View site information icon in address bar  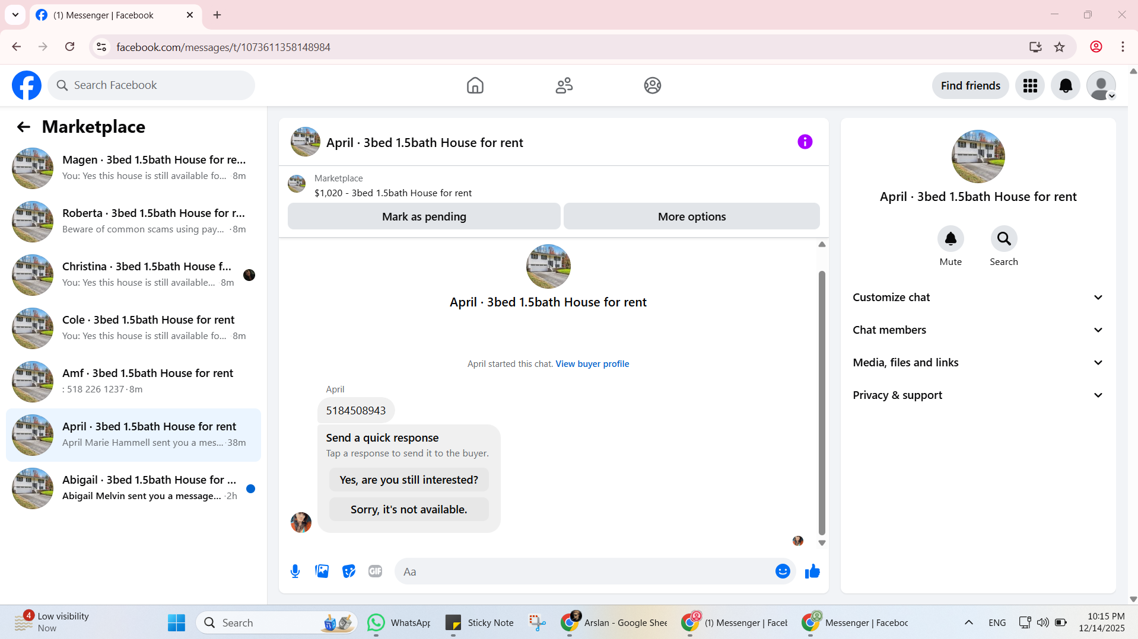(x=101, y=47)
